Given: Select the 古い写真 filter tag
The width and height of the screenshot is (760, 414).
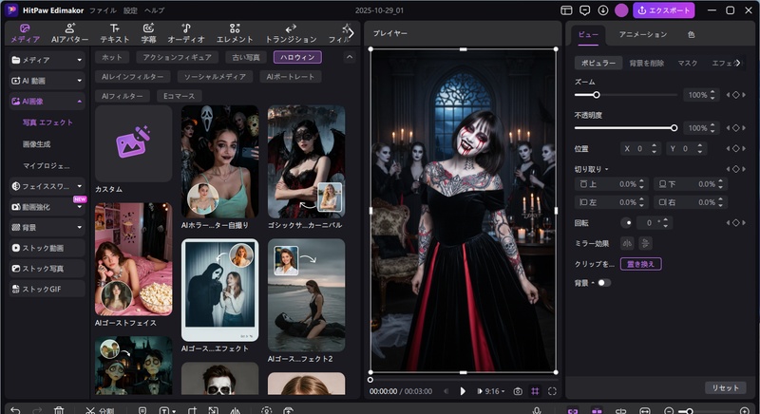Looking at the screenshot, I should (246, 57).
